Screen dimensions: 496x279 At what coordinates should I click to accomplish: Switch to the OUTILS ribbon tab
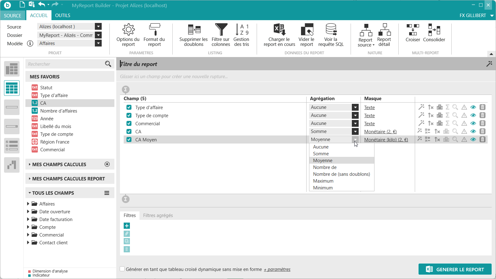[63, 15]
